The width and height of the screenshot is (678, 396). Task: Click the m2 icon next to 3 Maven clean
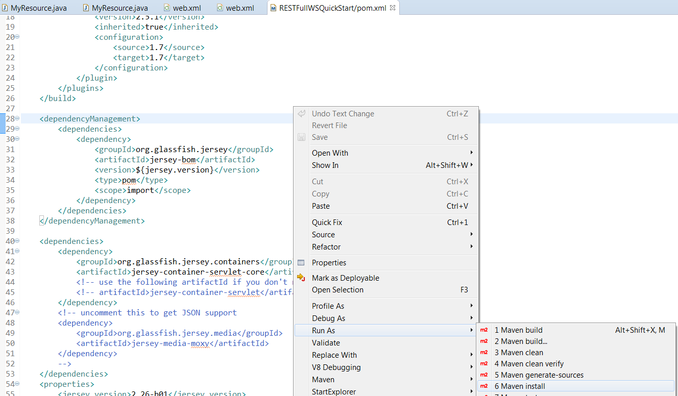[484, 353]
